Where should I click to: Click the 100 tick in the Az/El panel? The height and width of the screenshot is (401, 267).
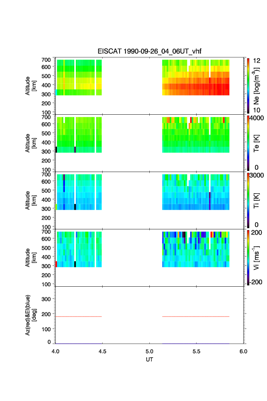pyautogui.click(x=46, y=329)
